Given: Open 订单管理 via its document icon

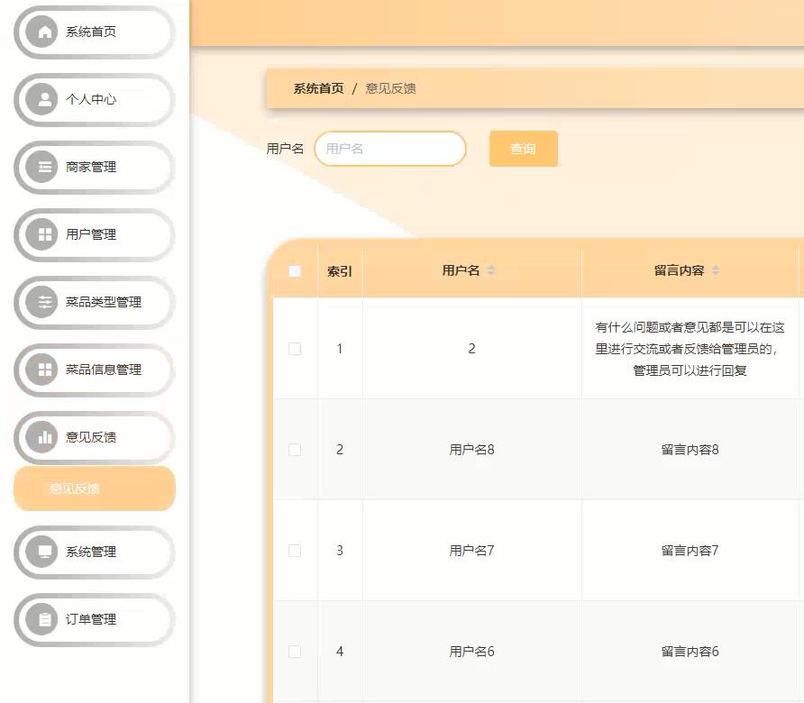Looking at the screenshot, I should pos(43,620).
